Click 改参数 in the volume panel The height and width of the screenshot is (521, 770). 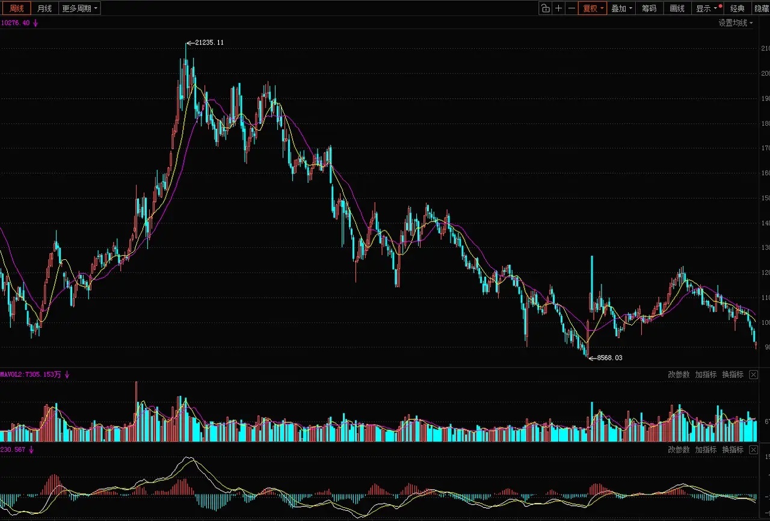[x=679, y=374]
